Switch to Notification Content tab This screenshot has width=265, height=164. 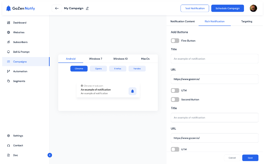tap(182, 21)
